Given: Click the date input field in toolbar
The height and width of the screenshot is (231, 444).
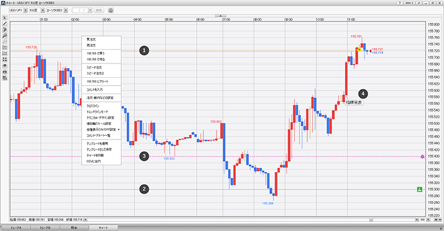Looking at the screenshot, I should point(82,10).
